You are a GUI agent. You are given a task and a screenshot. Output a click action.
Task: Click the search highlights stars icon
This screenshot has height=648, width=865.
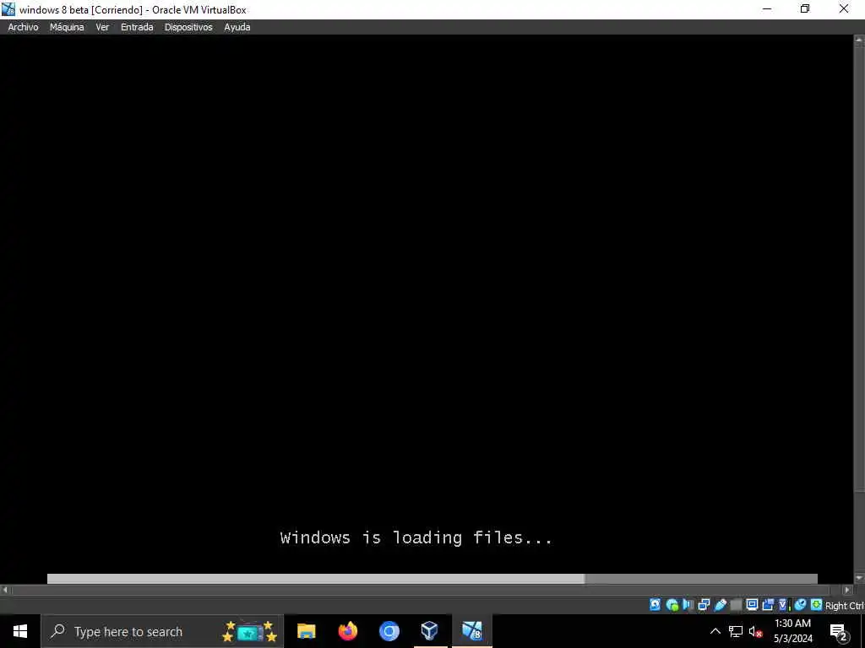(249, 631)
